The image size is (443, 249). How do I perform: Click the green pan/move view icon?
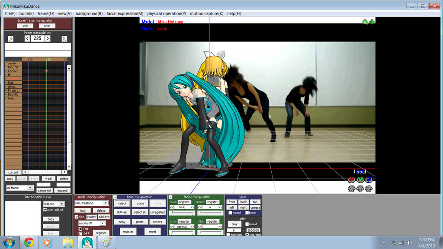point(372,22)
